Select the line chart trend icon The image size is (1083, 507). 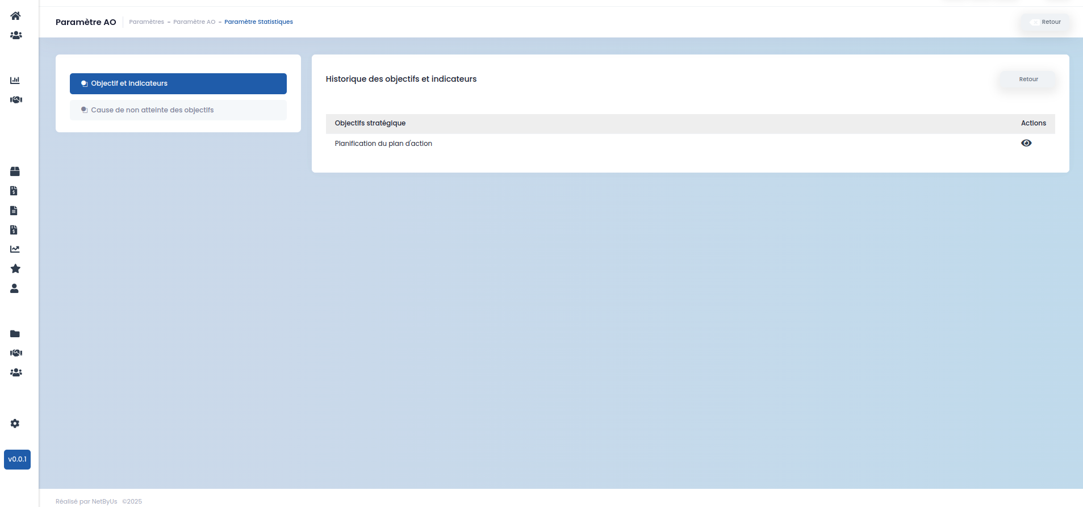15,249
